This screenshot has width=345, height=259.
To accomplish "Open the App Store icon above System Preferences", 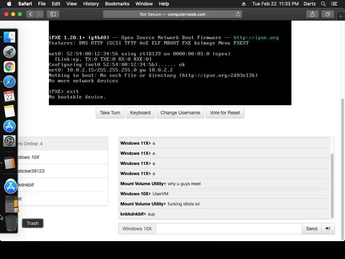I will (x=9, y=126).
